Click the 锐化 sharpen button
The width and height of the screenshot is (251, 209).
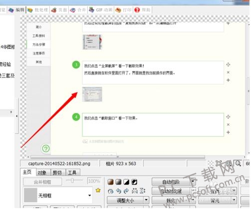coord(171,200)
